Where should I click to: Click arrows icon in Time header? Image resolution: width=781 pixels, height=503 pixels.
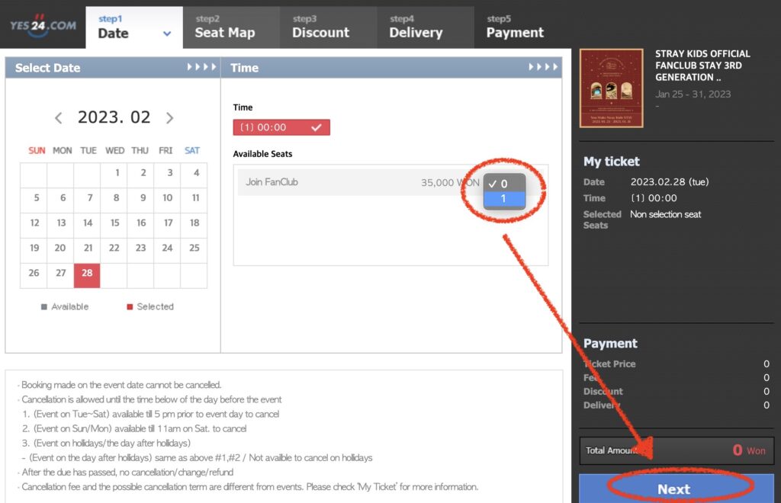[x=543, y=67]
